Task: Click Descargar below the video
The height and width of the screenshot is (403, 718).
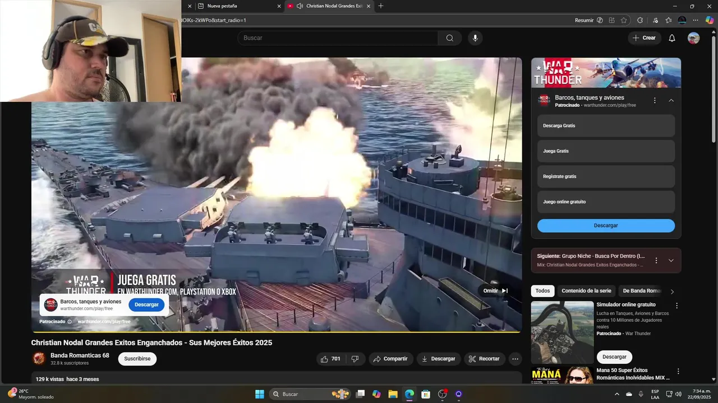Action: (x=439, y=359)
